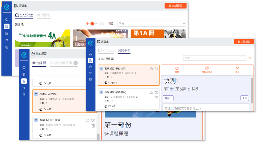Delete the 科學練習(學校共用) exercise via trash icon
Image resolution: width=258 pixels, height=144 pixels.
point(156,97)
